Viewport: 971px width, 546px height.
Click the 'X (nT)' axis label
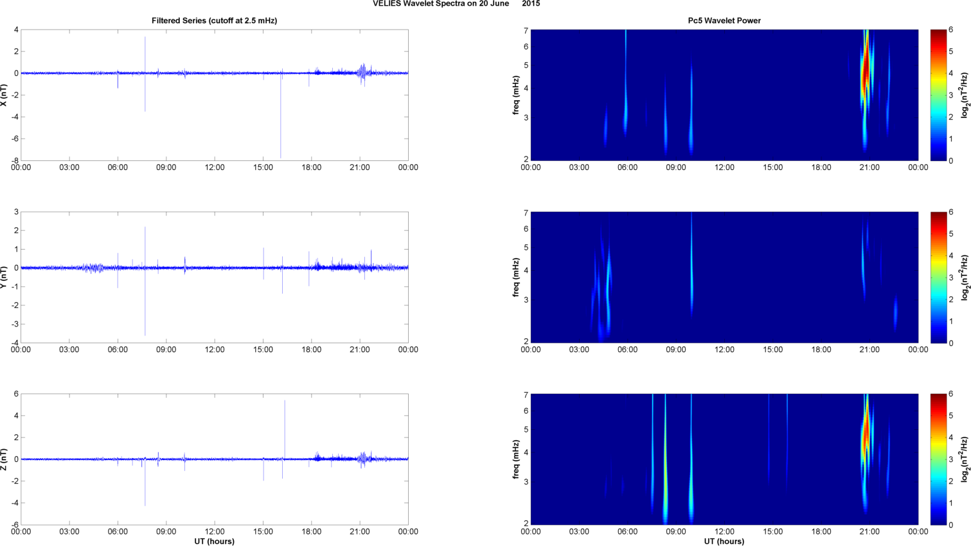click(4, 95)
